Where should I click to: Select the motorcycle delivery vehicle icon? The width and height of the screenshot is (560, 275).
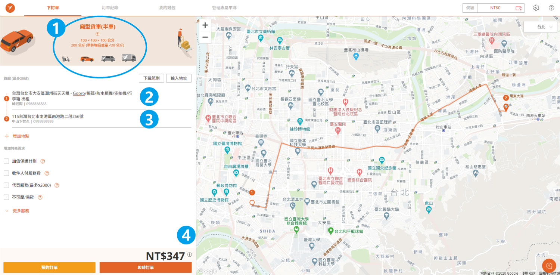66,59
